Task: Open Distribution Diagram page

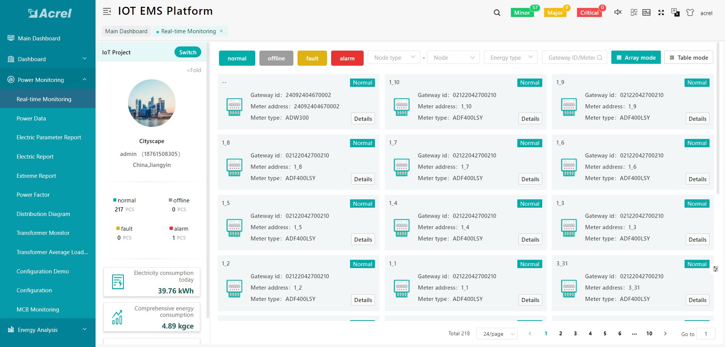Action: click(43, 214)
